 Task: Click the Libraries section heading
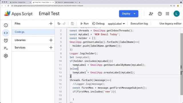click(x=20, y=40)
